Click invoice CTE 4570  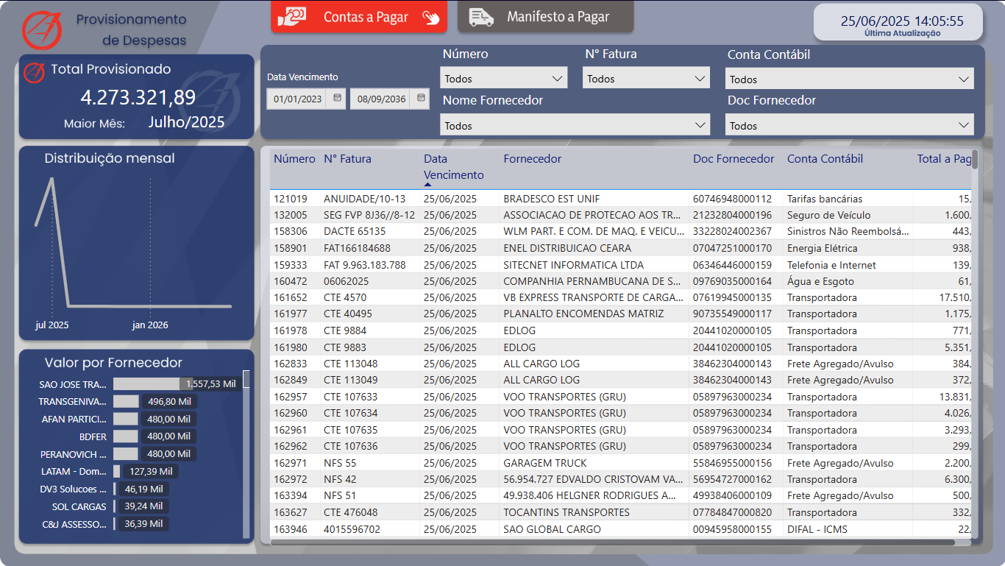coord(345,297)
